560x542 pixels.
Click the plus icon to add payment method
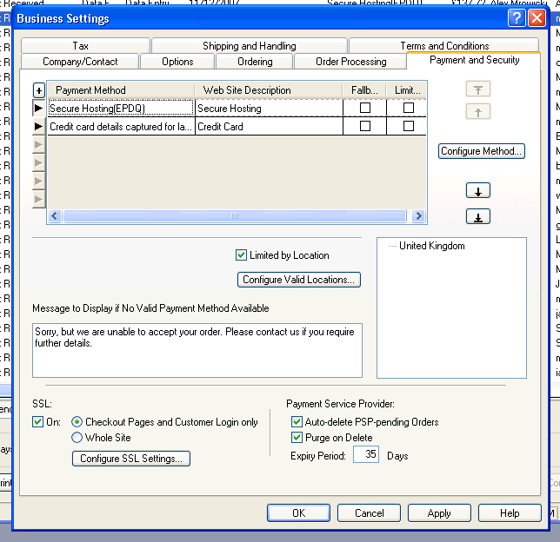coord(38,90)
